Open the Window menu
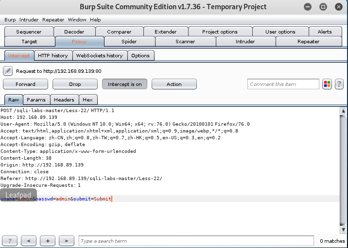The height and width of the screenshot is (248, 348). (x=77, y=20)
